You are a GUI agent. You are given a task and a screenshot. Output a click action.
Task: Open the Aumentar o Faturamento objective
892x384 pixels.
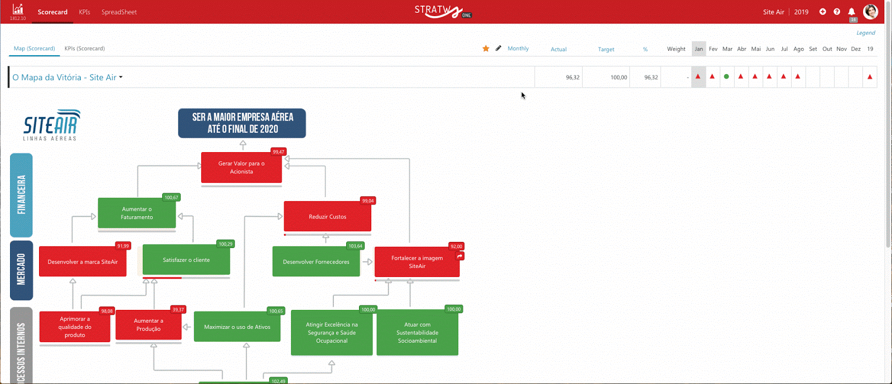pyautogui.click(x=137, y=213)
